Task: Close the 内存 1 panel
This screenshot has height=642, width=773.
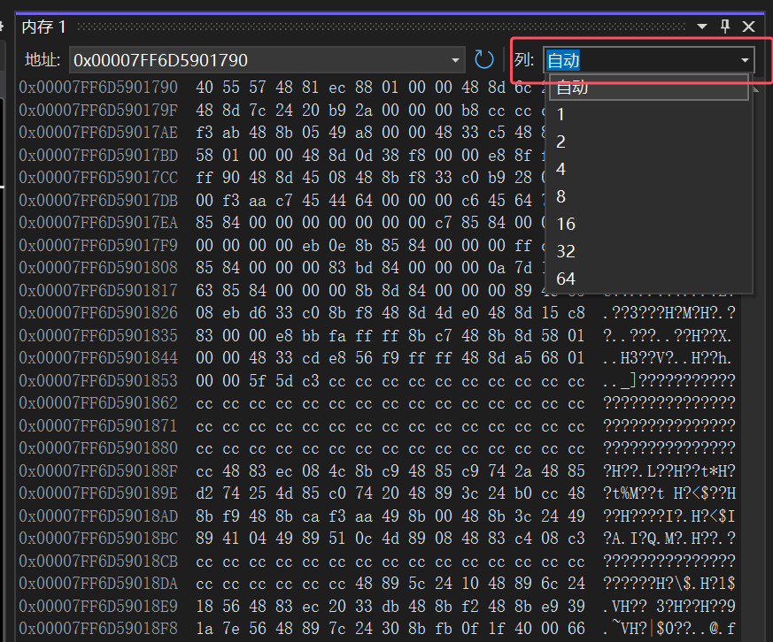Action: 748,27
